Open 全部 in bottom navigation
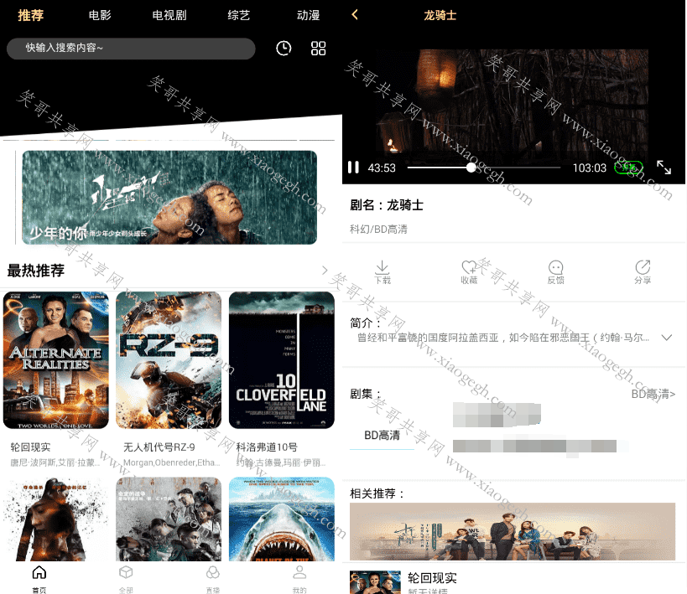Screen dimensions: 687x594 coord(126,579)
